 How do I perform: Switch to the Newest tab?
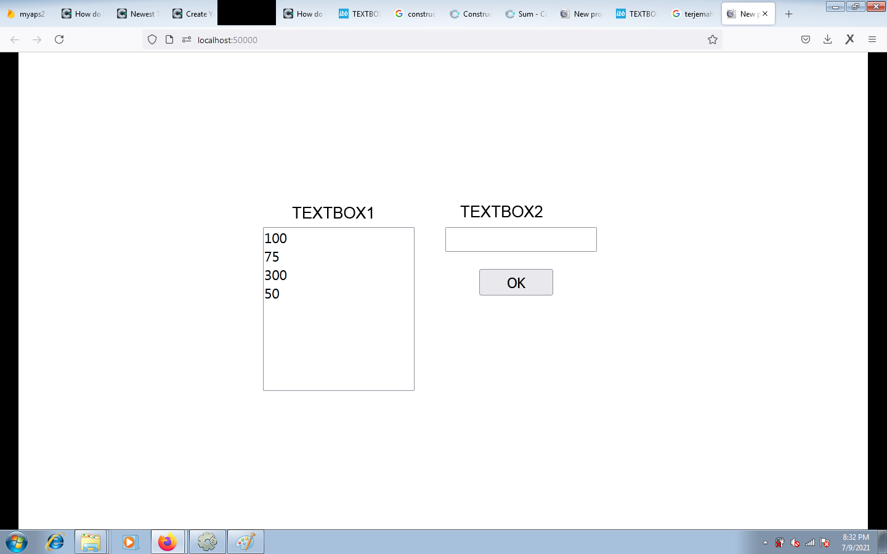139,14
